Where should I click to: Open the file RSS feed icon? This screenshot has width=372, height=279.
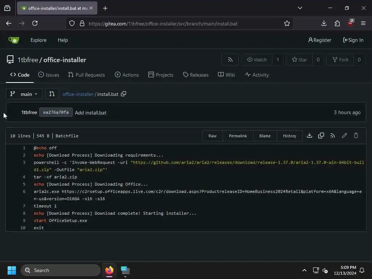(333, 136)
